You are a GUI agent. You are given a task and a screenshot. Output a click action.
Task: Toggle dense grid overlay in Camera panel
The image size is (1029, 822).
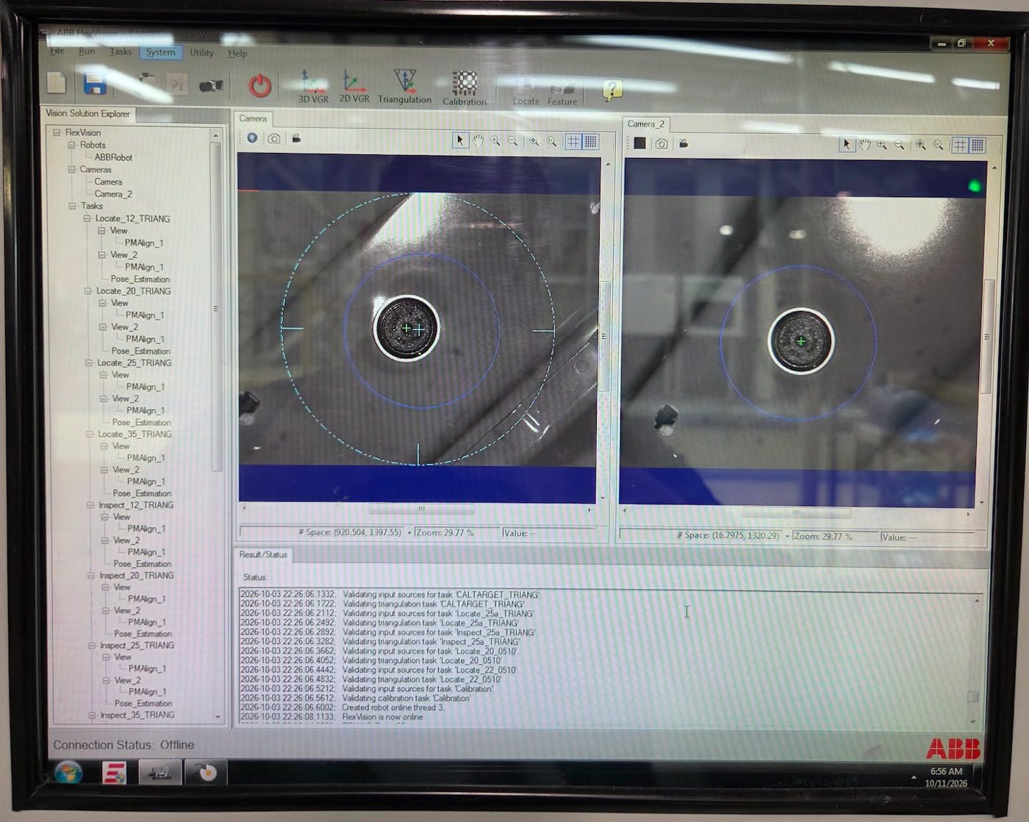pyautogui.click(x=590, y=142)
